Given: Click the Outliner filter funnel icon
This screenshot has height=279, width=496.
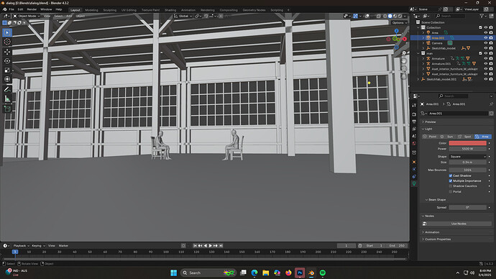Looking at the screenshot, I should (482, 16).
